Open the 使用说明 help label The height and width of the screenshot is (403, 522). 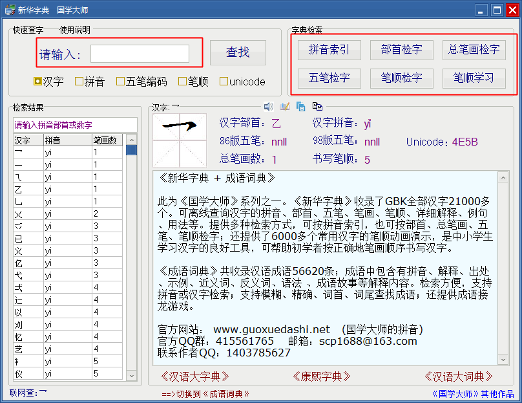(74, 30)
